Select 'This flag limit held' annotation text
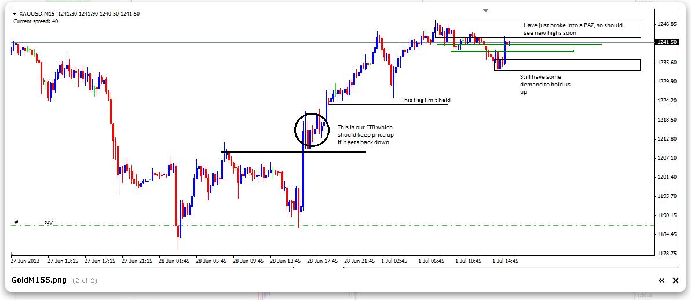The image size is (691, 308). pos(426,100)
